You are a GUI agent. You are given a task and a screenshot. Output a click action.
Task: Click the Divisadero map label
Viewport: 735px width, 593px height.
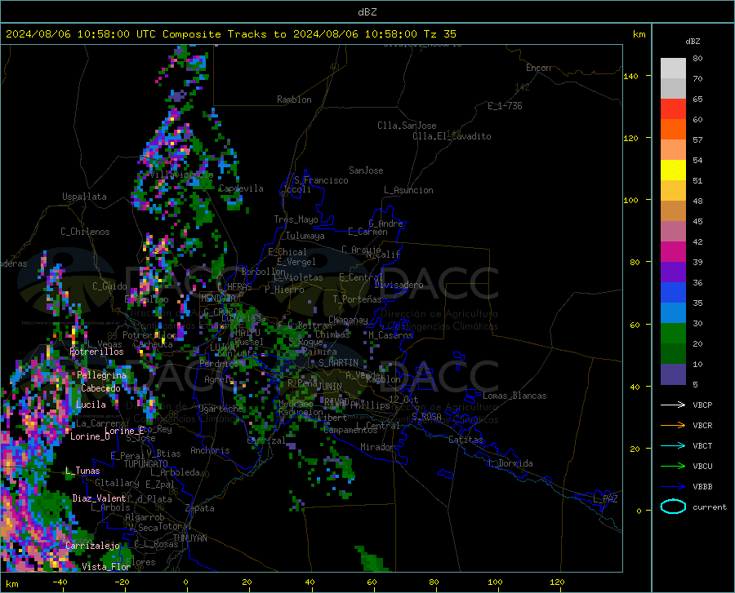click(399, 285)
